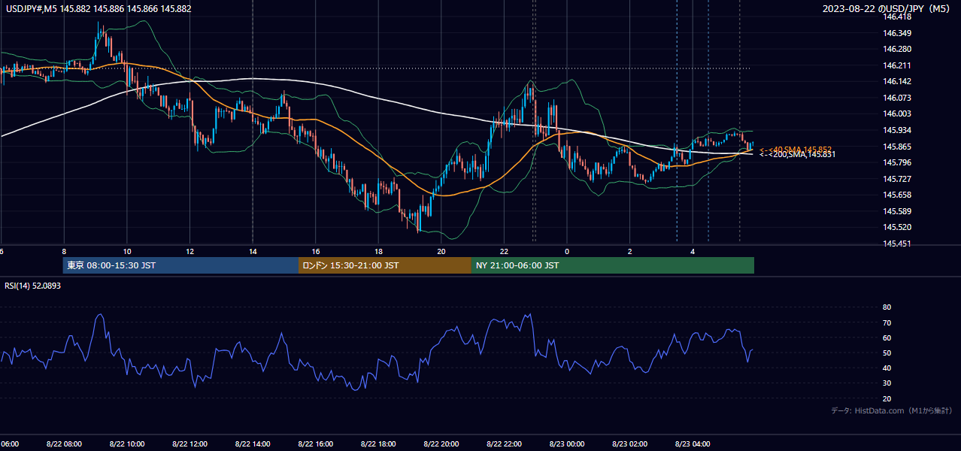
Task: Click the 146.280 price axis label
Action: tap(897, 50)
